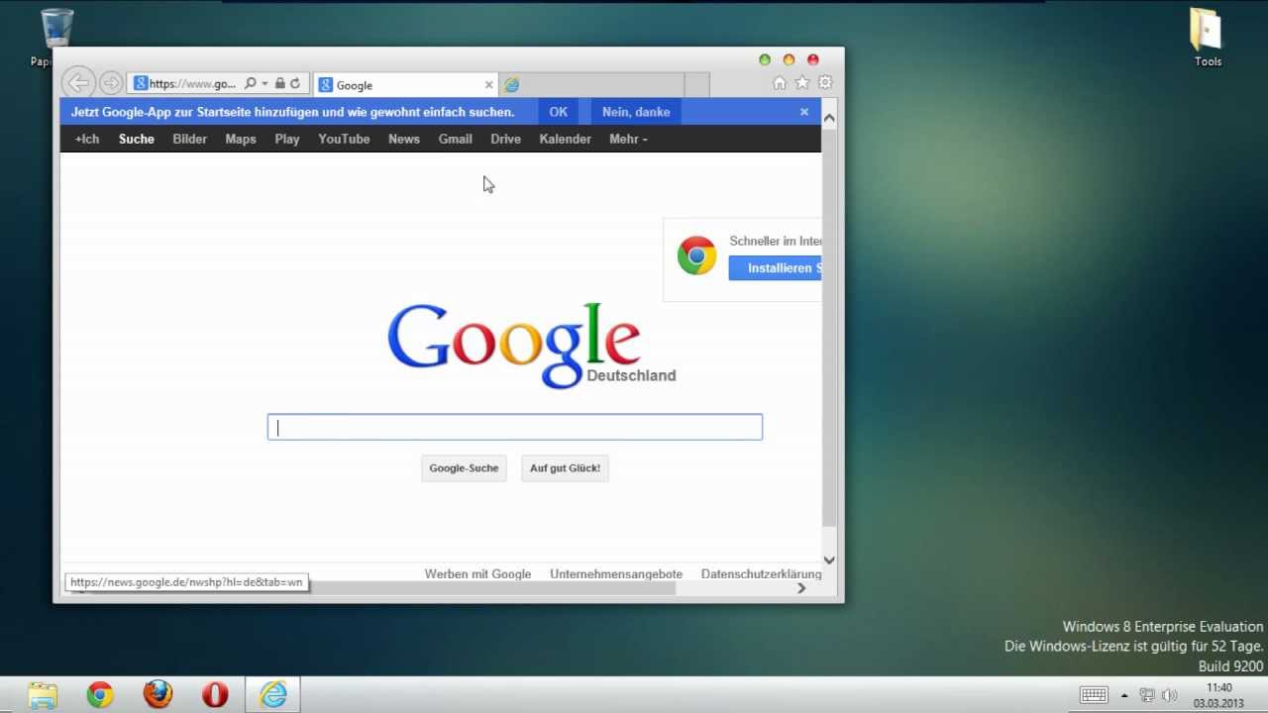Open Drive in Google bar
The image size is (1268, 713).
click(x=505, y=139)
